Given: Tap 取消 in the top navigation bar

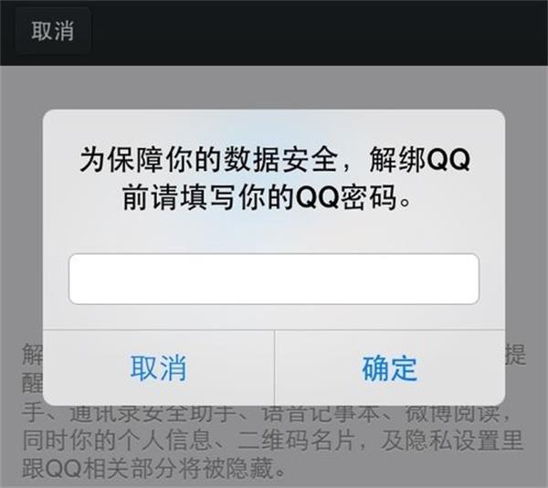Looking at the screenshot, I should click(53, 31).
